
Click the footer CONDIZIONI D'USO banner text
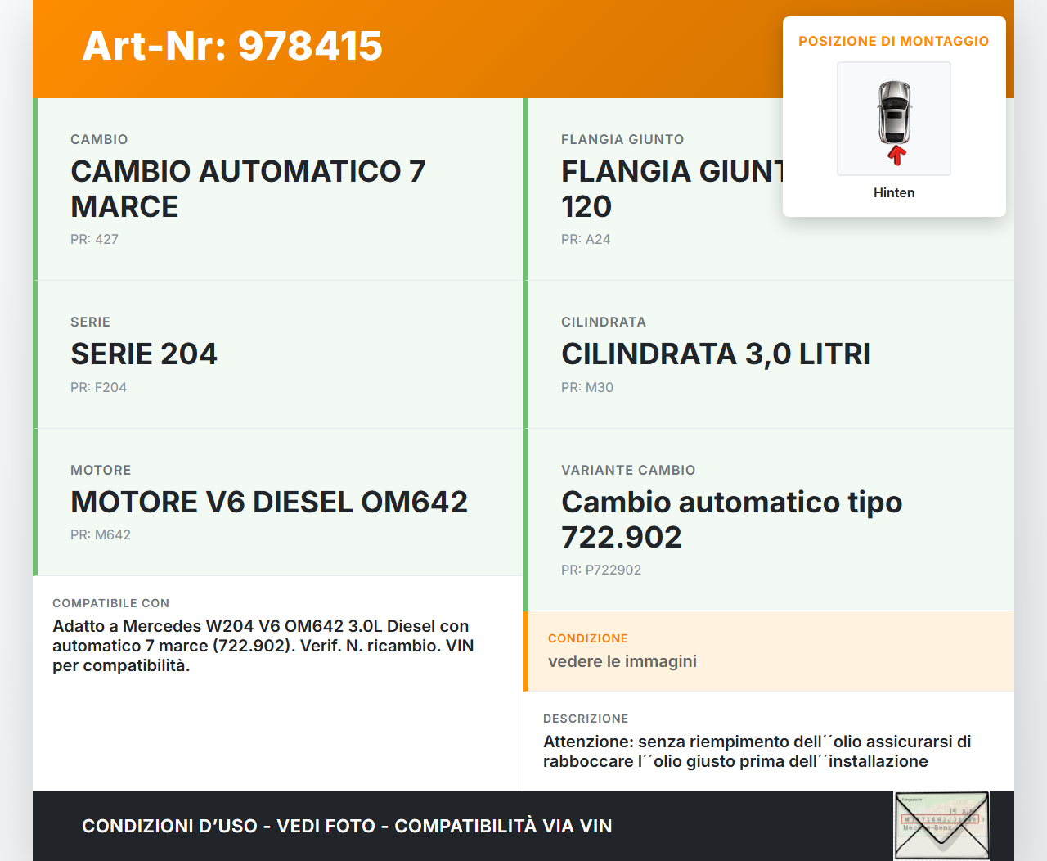(347, 826)
